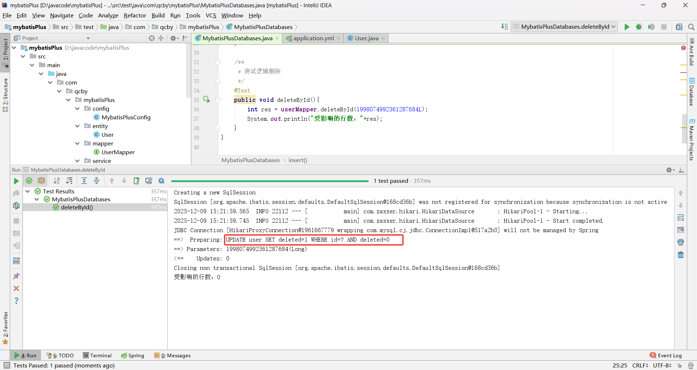This screenshot has height=370, width=697.
Task: Fold the deleteById method body
Action: pyautogui.click(x=218, y=100)
